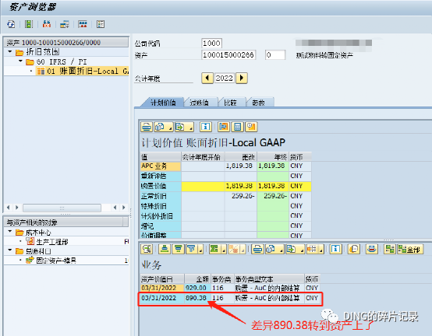Click the 购置价值 row label
The height and width of the screenshot is (336, 432).
click(x=161, y=186)
